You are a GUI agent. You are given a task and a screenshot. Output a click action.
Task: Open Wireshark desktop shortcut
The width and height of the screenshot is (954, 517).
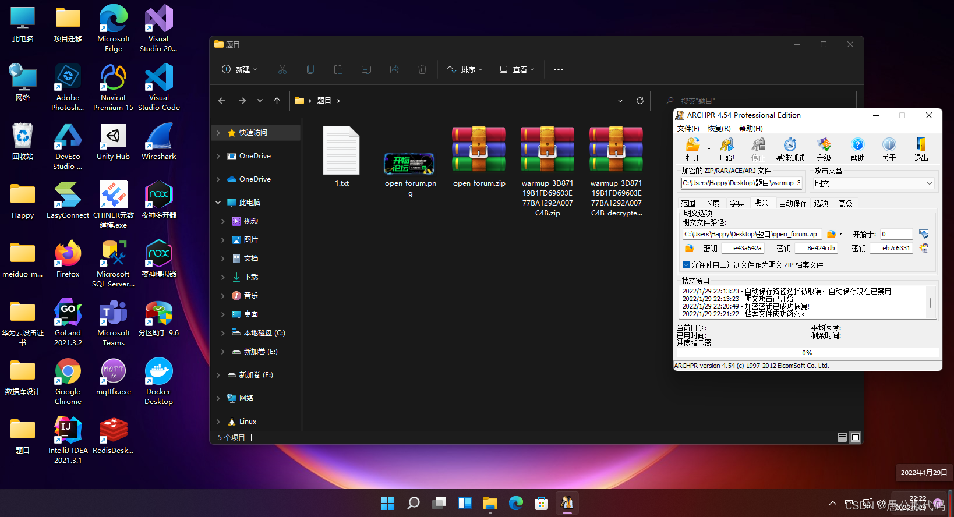tap(158, 141)
